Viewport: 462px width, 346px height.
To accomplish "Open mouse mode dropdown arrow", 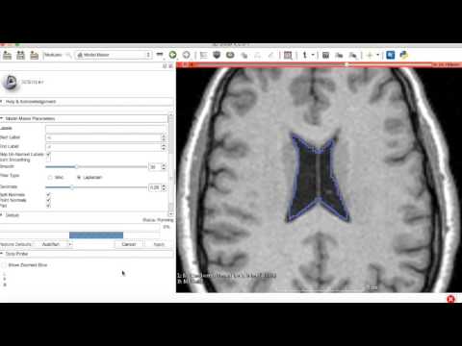I will (313, 55).
